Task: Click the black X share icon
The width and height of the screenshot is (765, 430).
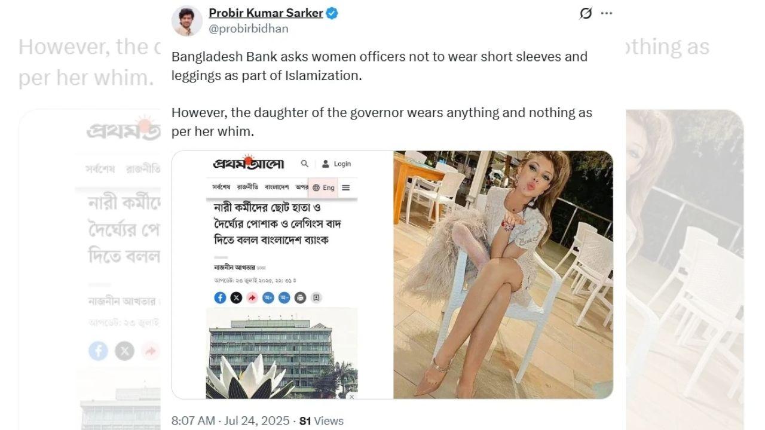Action: tap(236, 297)
